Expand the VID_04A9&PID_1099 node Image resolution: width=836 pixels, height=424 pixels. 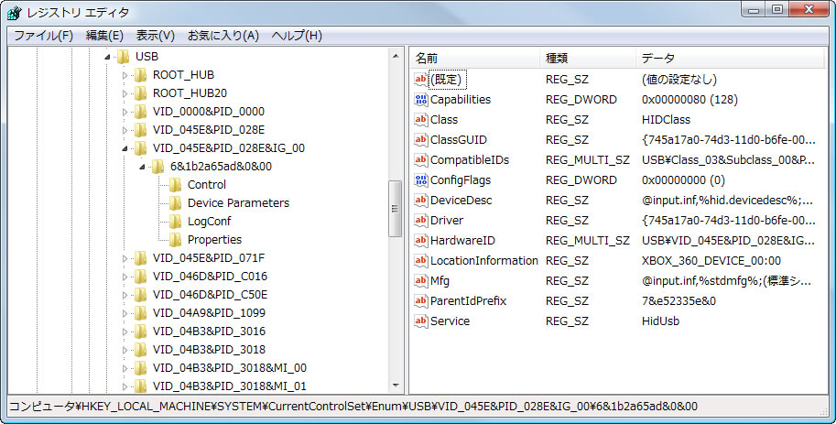click(x=125, y=313)
